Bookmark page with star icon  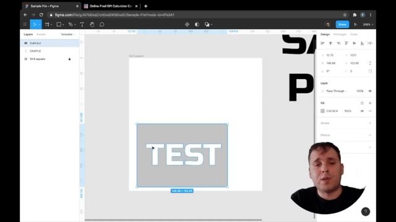click(x=345, y=15)
